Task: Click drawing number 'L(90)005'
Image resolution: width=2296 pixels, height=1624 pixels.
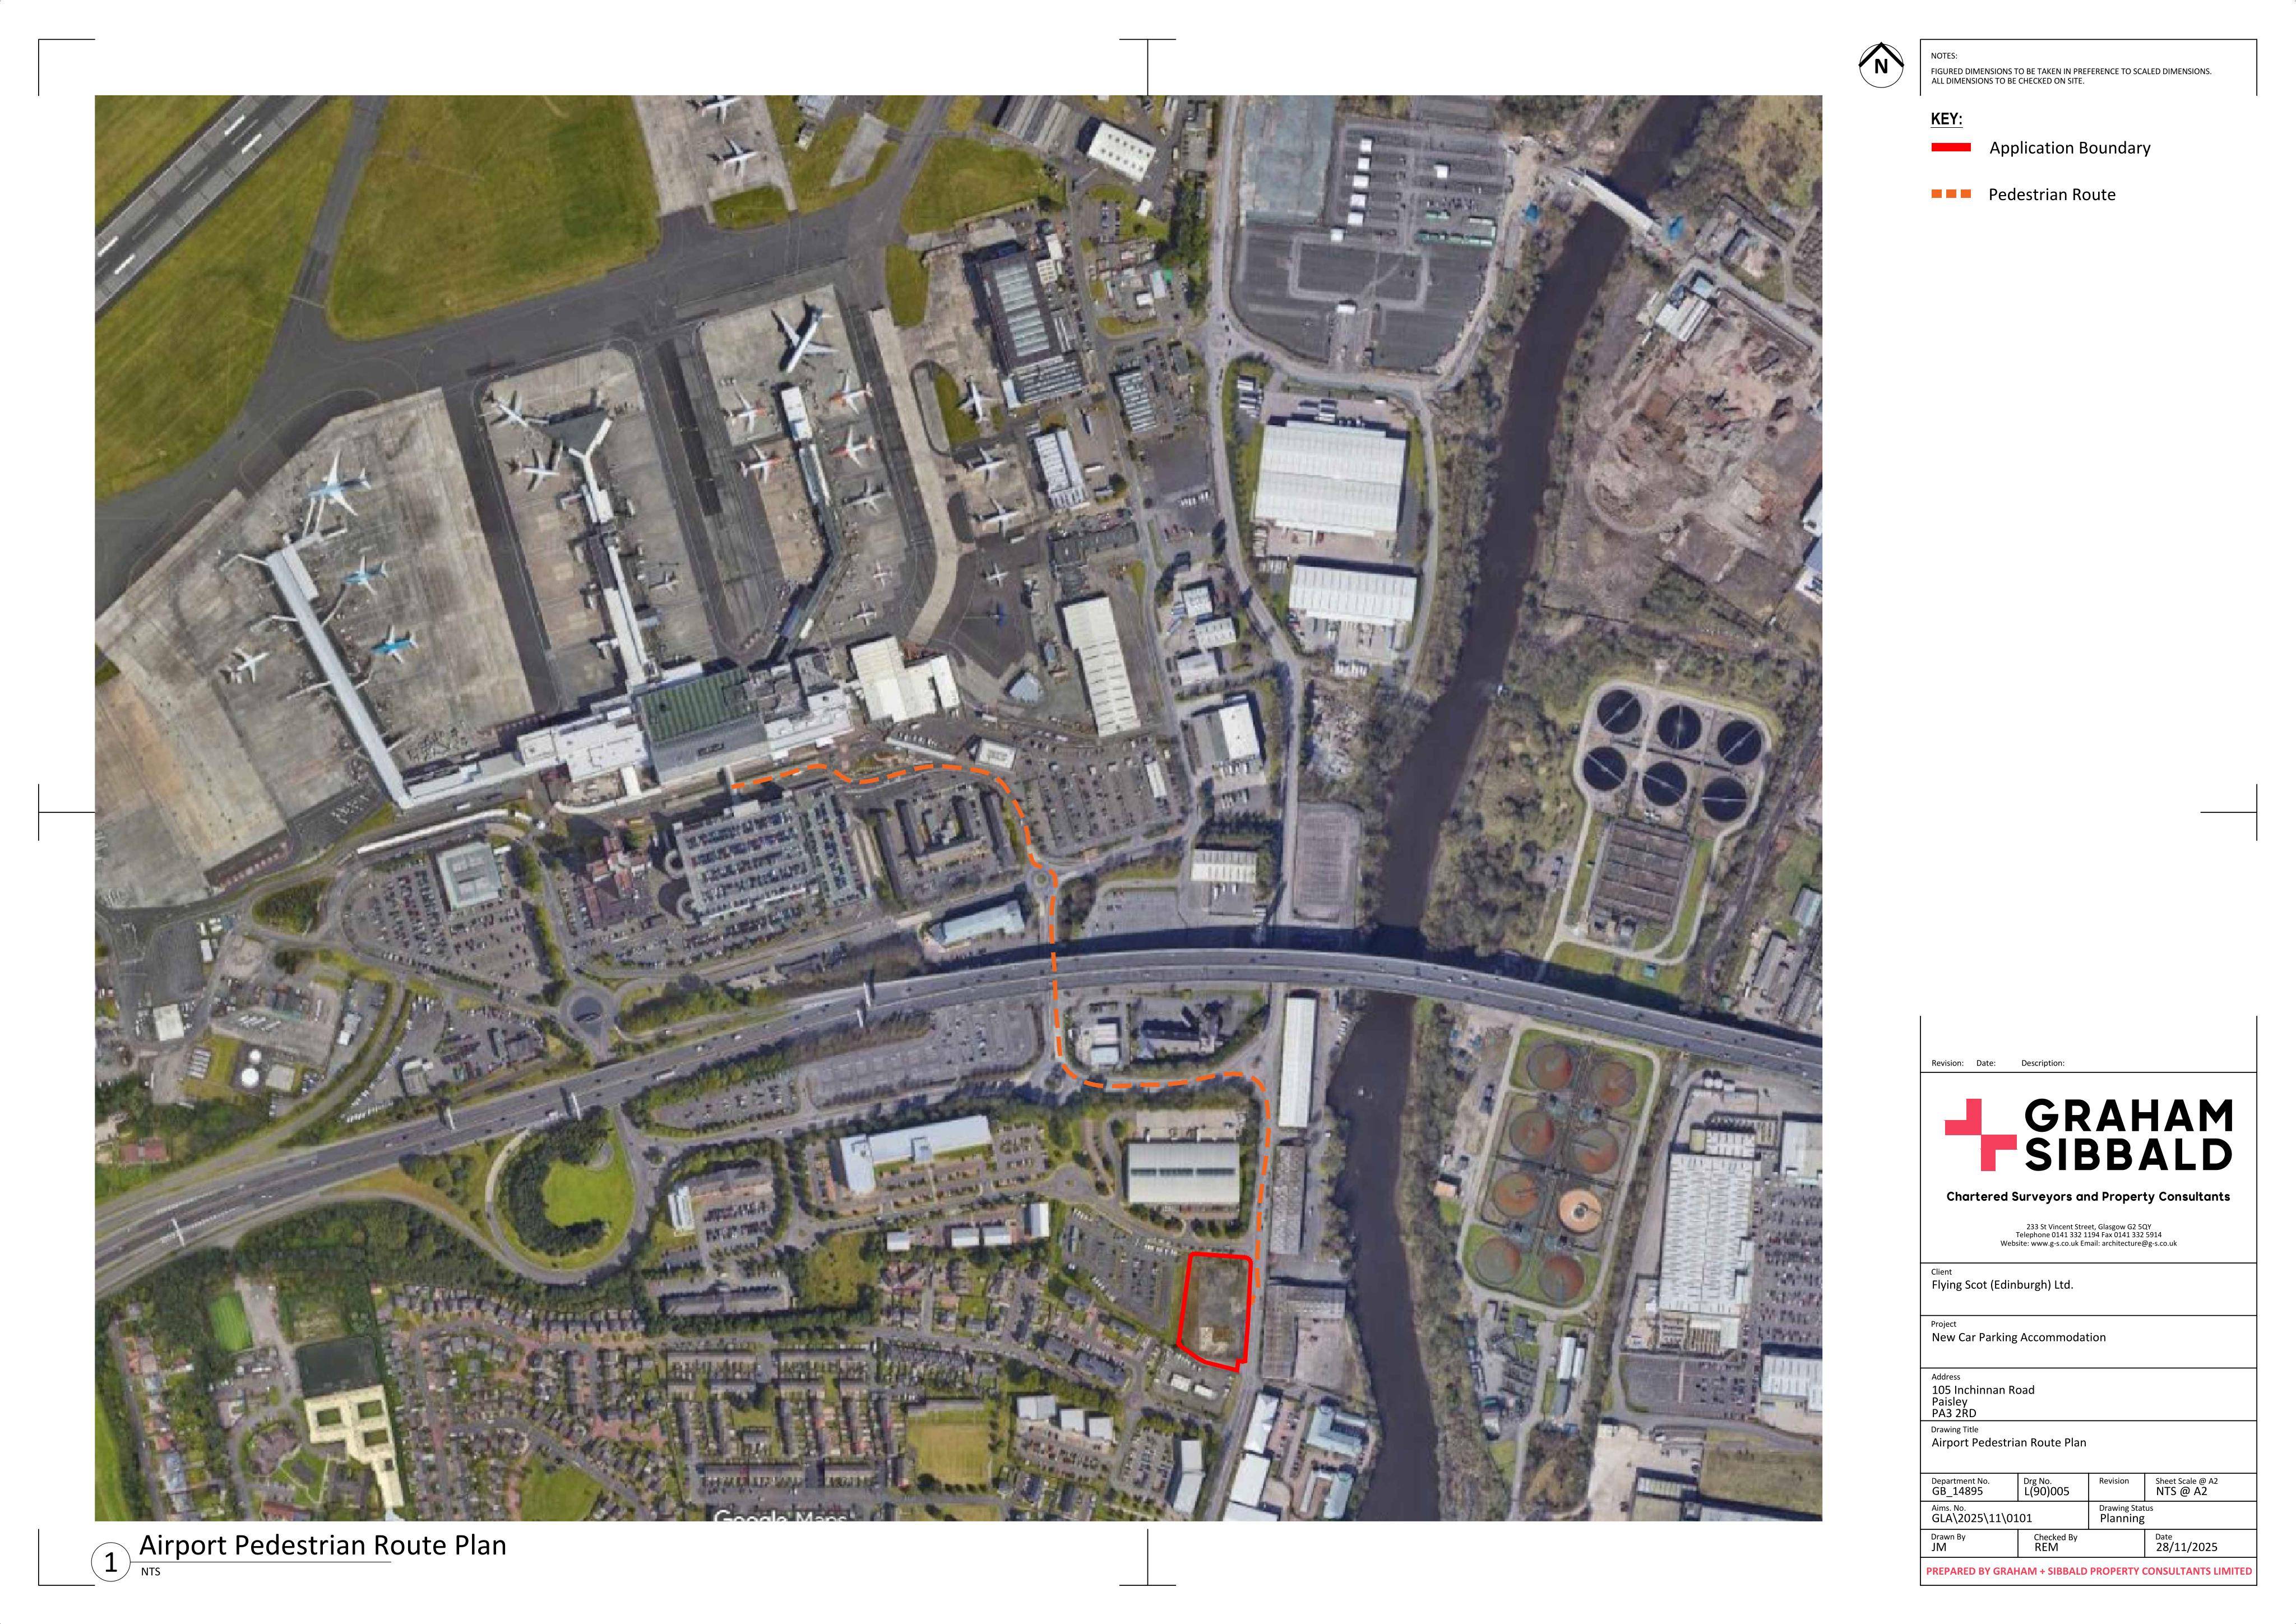Action: (2046, 1491)
